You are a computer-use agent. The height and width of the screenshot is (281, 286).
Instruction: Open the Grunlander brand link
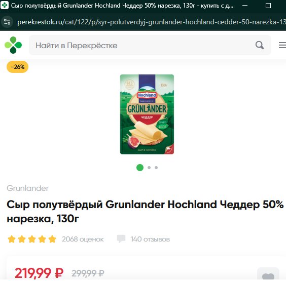coord(27,188)
